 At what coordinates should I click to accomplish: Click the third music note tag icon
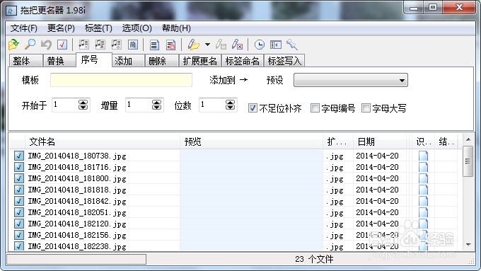point(116,45)
